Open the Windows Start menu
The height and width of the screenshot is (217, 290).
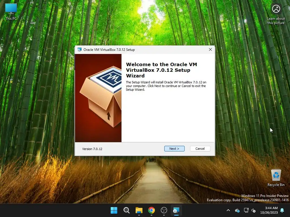point(114,210)
